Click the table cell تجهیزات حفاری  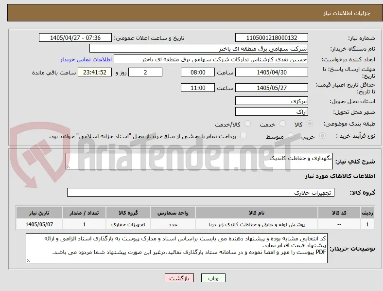coord(128,224)
